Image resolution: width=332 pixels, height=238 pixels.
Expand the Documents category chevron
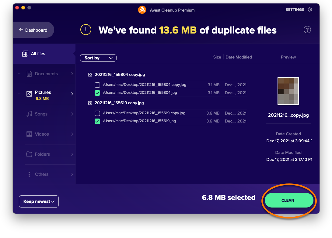(x=72, y=74)
